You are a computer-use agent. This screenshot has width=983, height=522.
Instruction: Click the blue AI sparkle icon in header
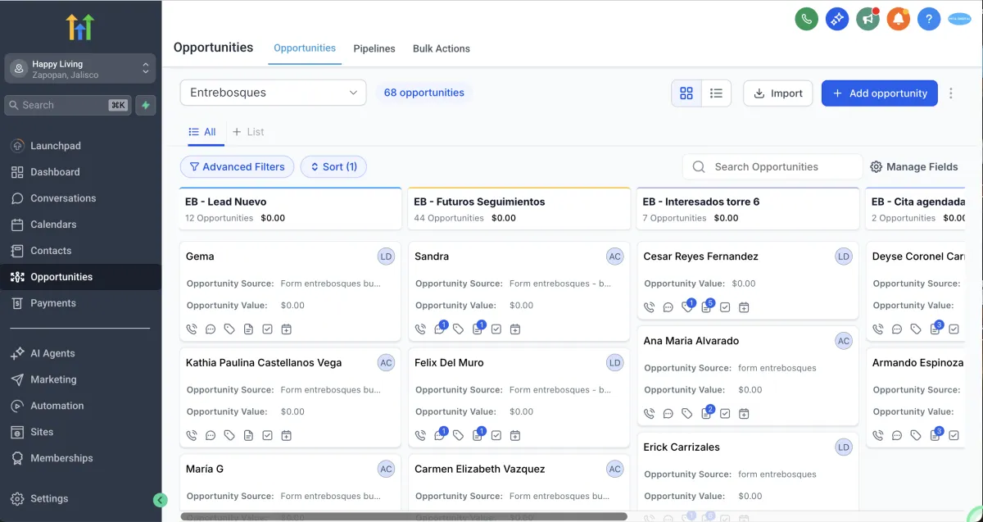tap(837, 20)
